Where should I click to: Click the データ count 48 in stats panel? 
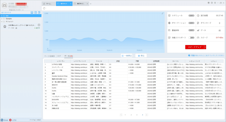tap(220, 30)
